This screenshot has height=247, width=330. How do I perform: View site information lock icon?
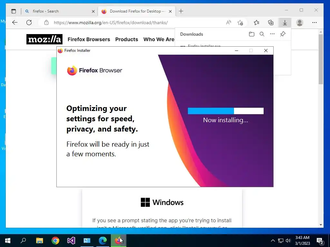pyautogui.click(x=46, y=23)
